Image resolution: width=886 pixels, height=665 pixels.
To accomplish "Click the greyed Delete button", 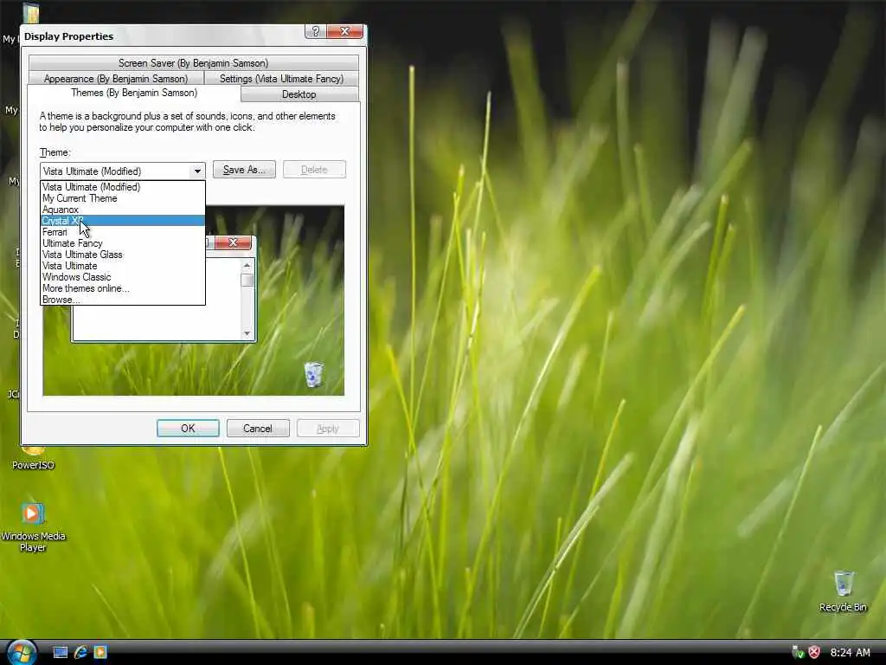I will [314, 170].
